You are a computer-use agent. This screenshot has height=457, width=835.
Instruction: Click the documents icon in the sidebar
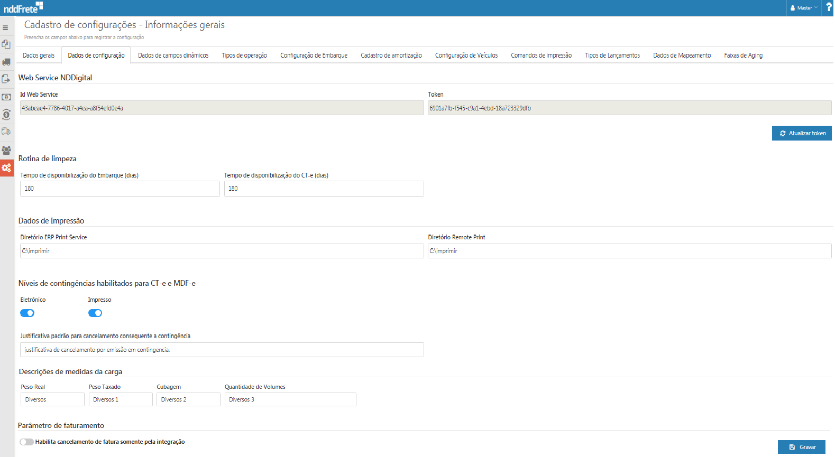coord(6,44)
